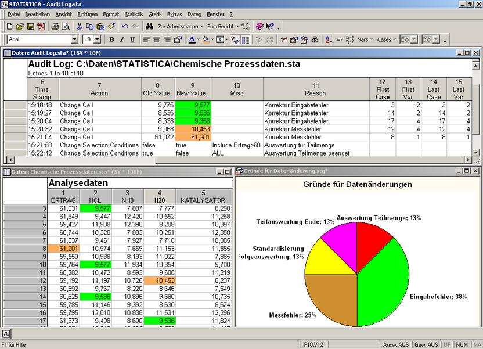Toggle italic formatting
Image resolution: width=483 pixels, height=349 pixels.
point(121,39)
